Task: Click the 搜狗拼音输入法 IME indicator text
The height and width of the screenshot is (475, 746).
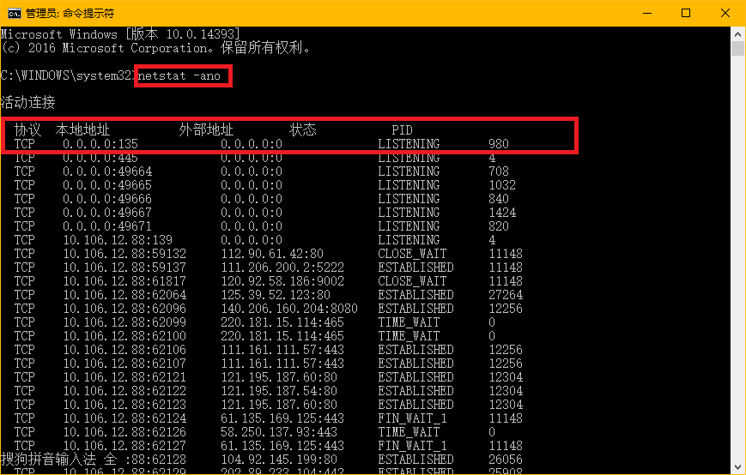Action: 49,460
